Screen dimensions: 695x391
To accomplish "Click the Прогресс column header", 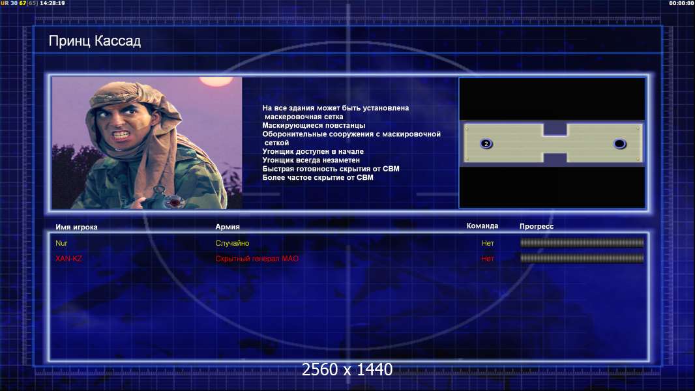I will [x=537, y=226].
